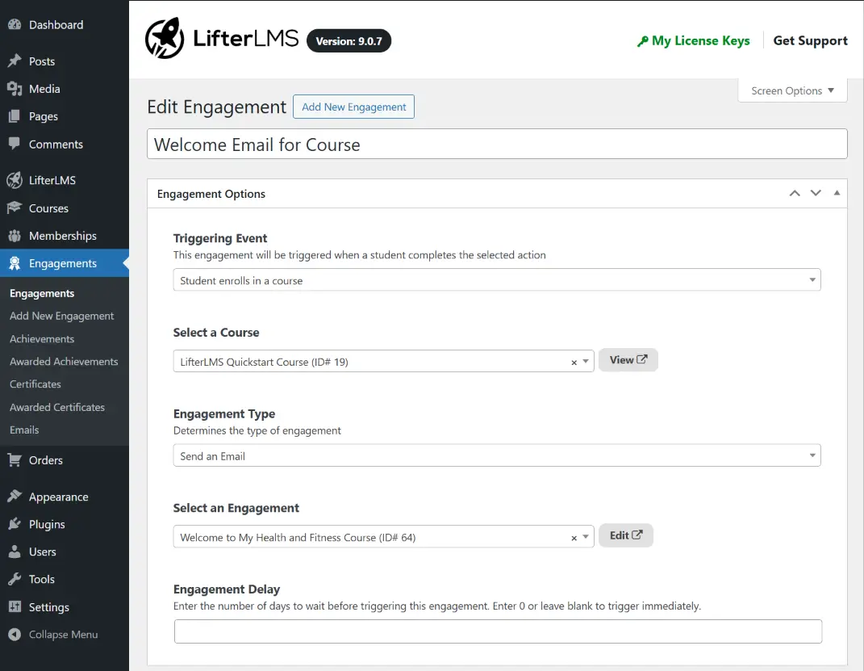This screenshot has width=864, height=671.
Task: Collapse the admin sidebar menu
Action: pyautogui.click(x=15, y=635)
